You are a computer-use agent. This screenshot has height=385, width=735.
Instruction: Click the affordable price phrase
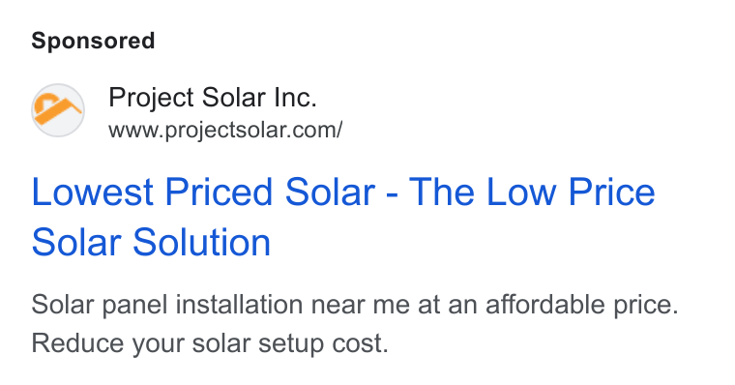(582, 305)
